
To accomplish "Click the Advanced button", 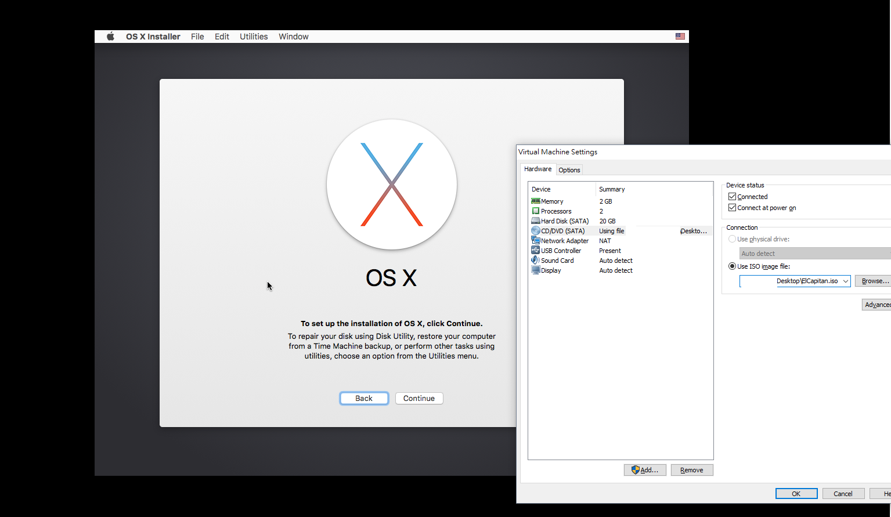I will [x=876, y=305].
